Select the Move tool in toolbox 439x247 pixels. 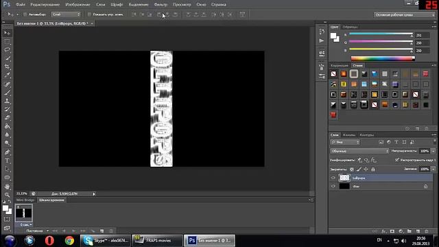click(8, 33)
